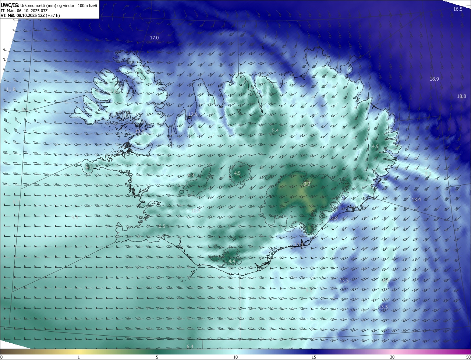Screen dimensions: 471x360
Task: Click the 16.5 value label
Action: tap(458, 9)
